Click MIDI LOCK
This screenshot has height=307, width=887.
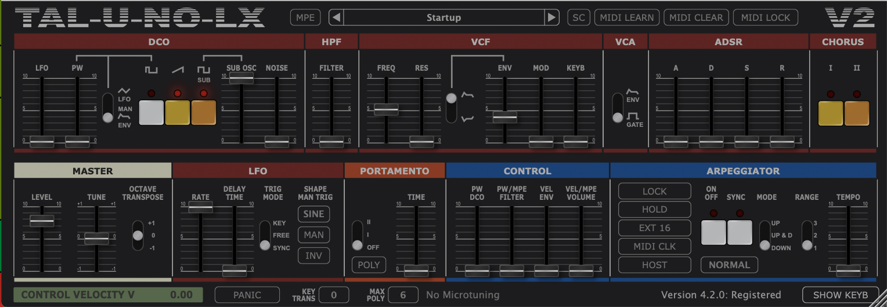click(x=766, y=17)
